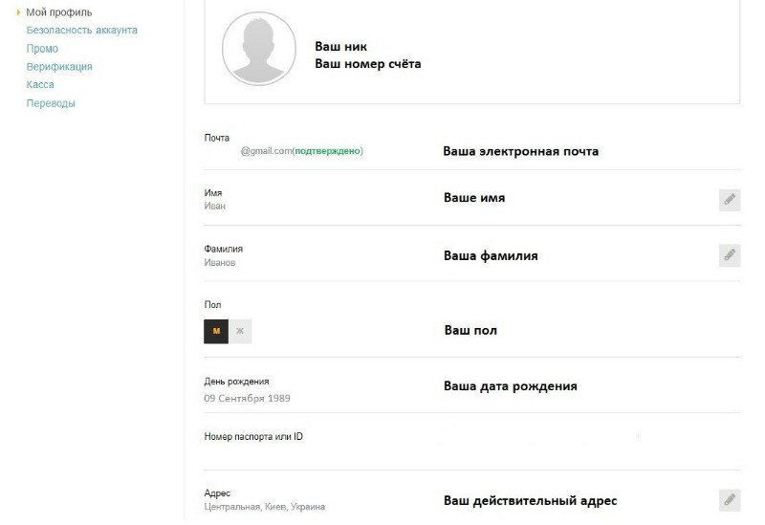The height and width of the screenshot is (525, 765).
Task: Click the address value Центральная, Киев, Украина
Action: pos(265,507)
